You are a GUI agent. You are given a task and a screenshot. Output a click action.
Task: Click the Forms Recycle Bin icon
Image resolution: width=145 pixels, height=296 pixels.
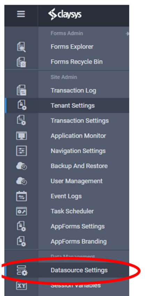click(x=21, y=62)
